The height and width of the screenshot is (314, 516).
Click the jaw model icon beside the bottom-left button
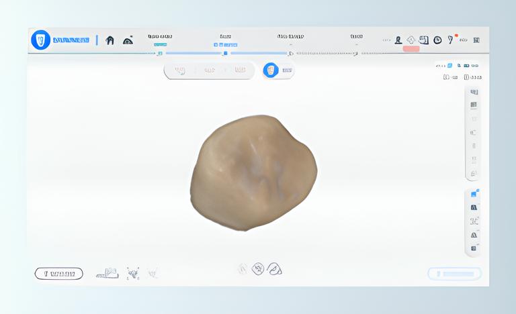pos(107,273)
